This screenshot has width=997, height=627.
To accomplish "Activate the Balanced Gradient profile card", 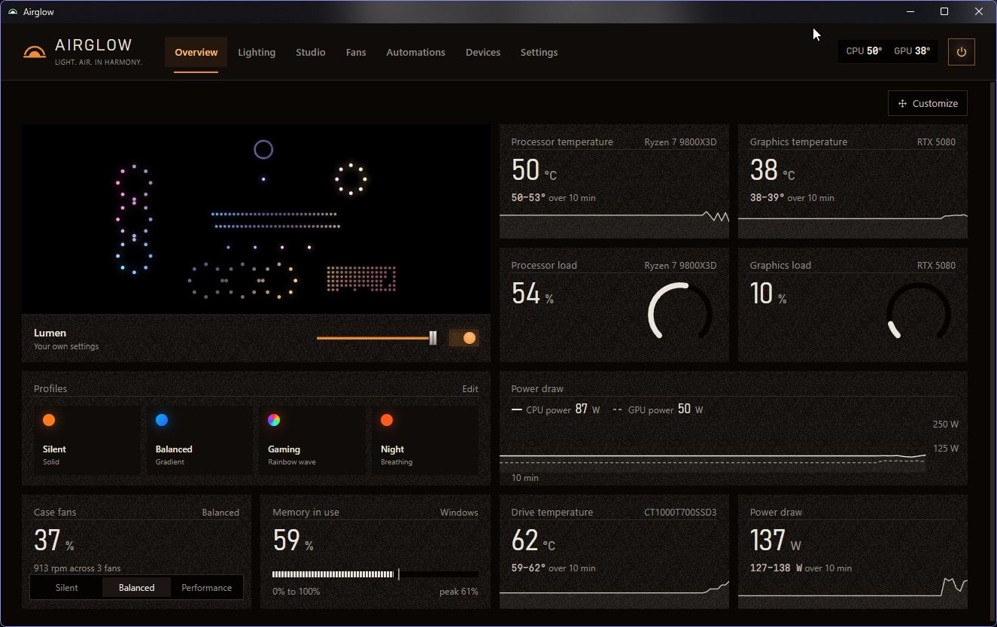I will (x=200, y=440).
